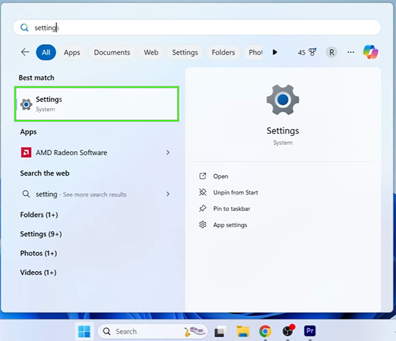Click the saxophone search highlight icon
The height and width of the screenshot is (341, 396).
pyautogui.click(x=194, y=331)
